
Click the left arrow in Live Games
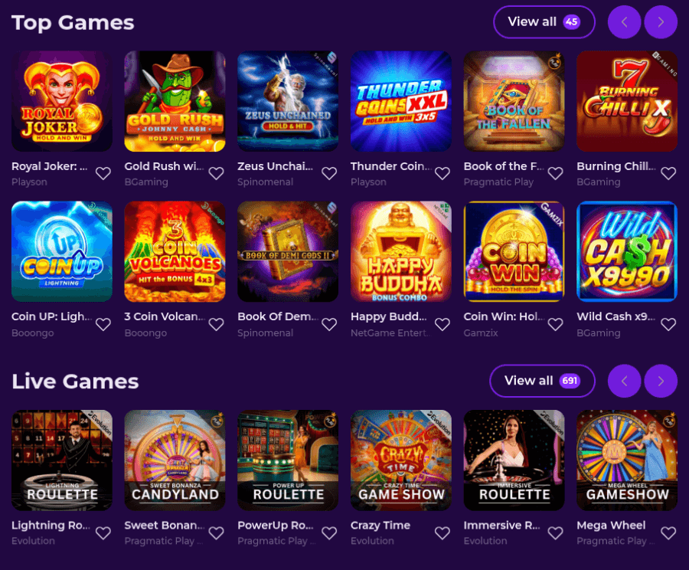click(x=624, y=381)
